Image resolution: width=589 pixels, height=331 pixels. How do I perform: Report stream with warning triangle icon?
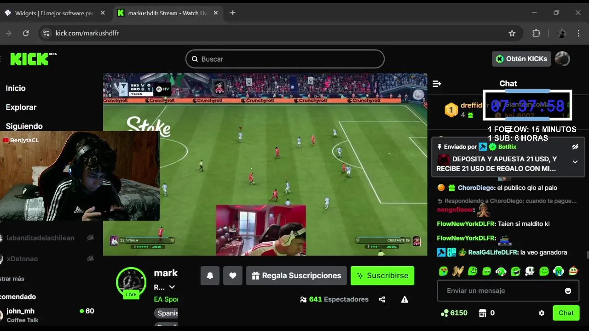[x=404, y=300]
